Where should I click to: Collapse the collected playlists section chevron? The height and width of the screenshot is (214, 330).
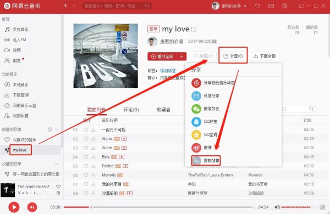57,164
